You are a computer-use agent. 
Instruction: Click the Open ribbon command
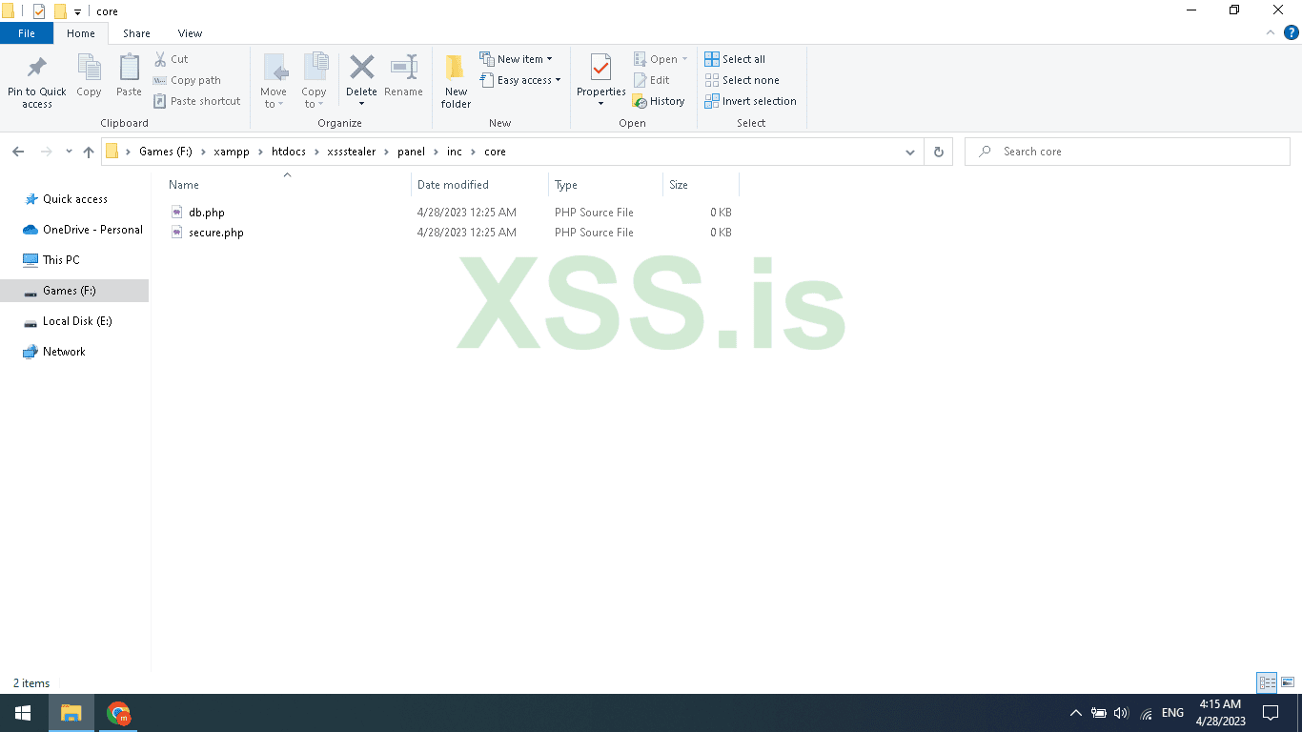pos(660,59)
